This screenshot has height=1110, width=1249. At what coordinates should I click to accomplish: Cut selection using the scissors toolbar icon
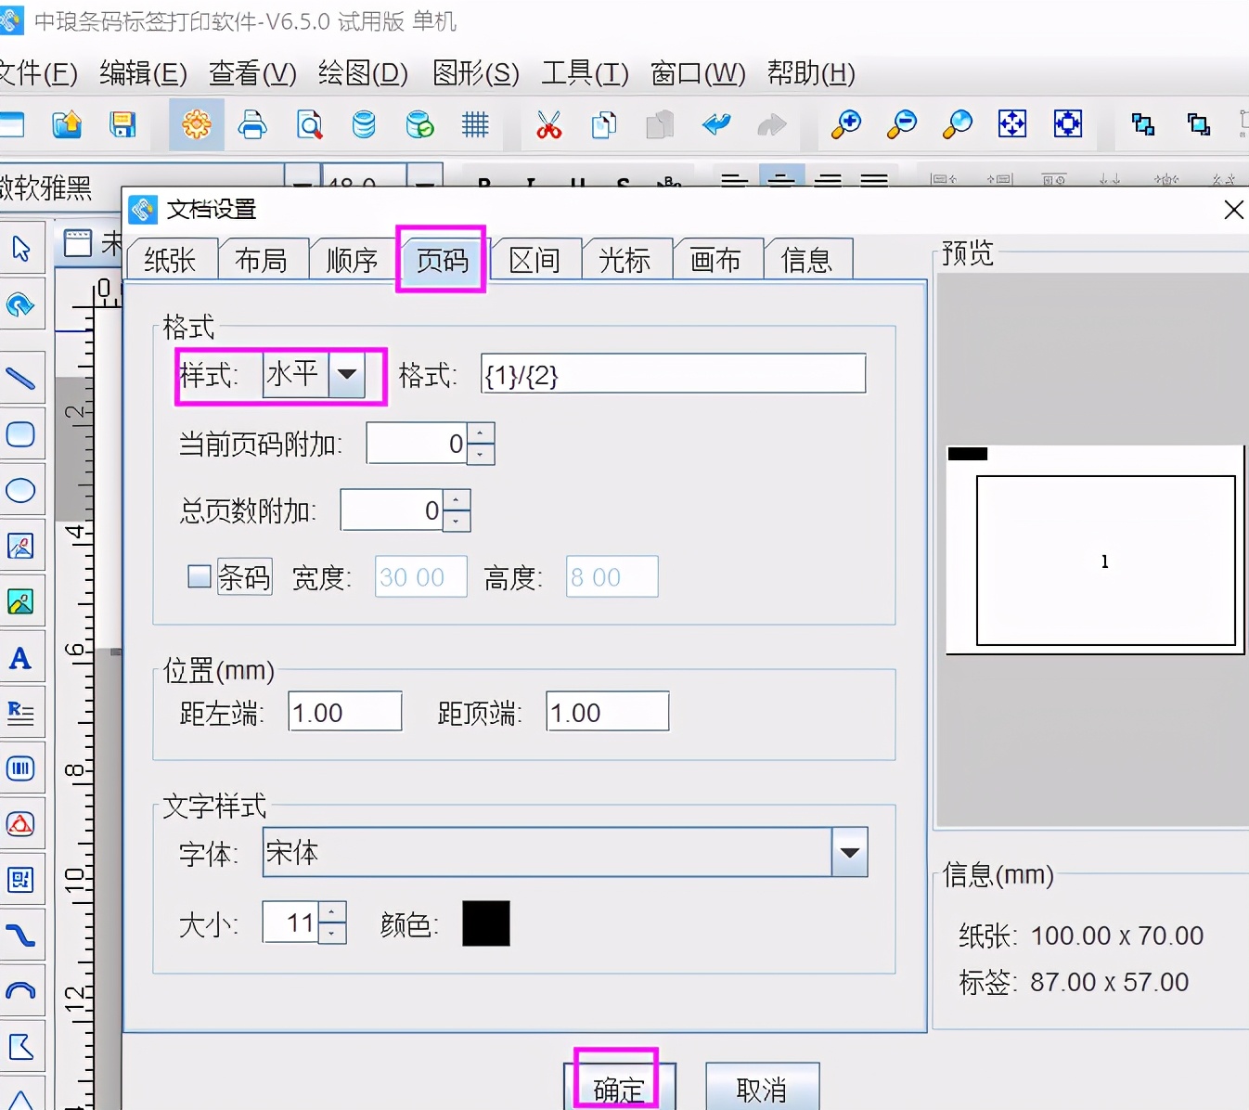pos(548,124)
